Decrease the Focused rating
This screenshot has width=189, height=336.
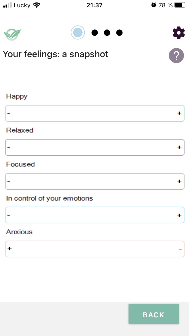tap(9, 181)
